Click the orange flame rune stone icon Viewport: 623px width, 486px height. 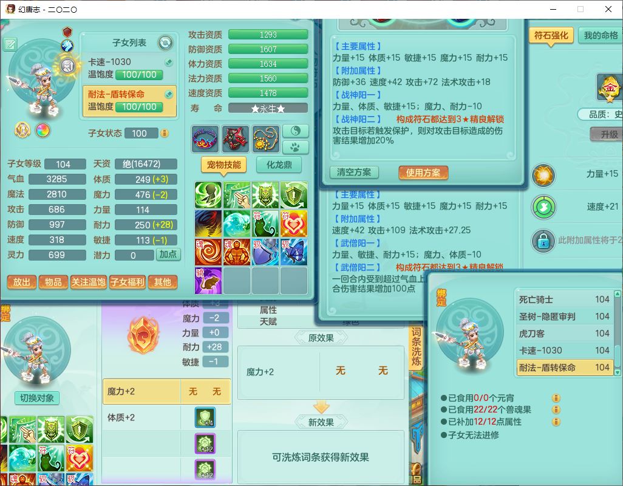coord(142,336)
